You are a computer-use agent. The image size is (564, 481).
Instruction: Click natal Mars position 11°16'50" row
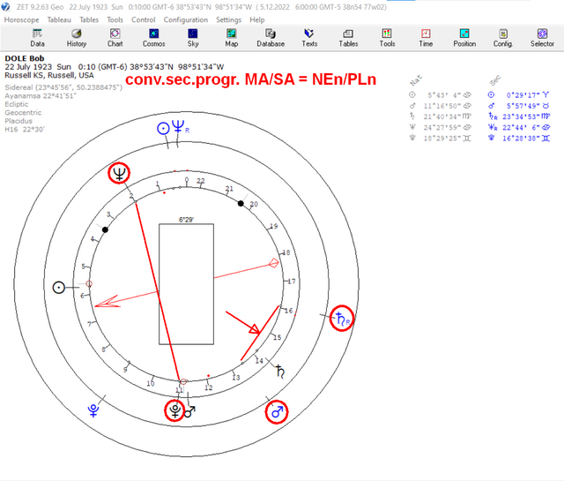[441, 106]
